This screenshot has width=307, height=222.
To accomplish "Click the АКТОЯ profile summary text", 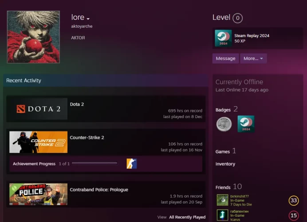I will point(78,38).
